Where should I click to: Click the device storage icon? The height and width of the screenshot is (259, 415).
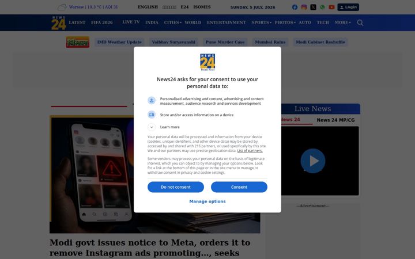[152, 115]
